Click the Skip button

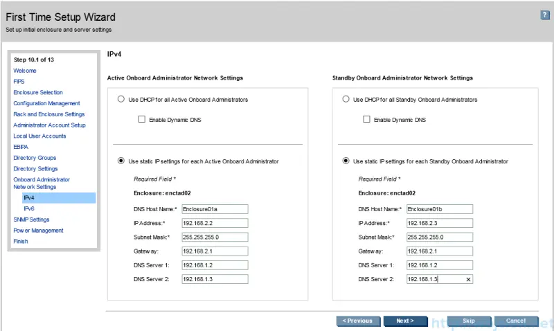469,321
